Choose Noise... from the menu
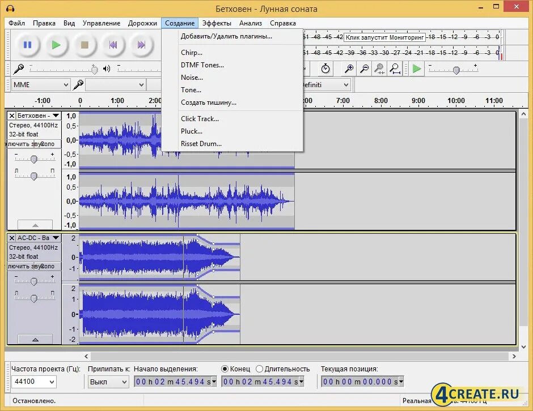The width and height of the screenshot is (533, 411). pyautogui.click(x=232, y=78)
